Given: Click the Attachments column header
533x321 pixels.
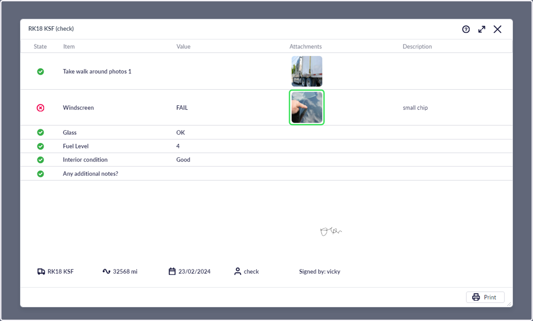Looking at the screenshot, I should tap(306, 47).
